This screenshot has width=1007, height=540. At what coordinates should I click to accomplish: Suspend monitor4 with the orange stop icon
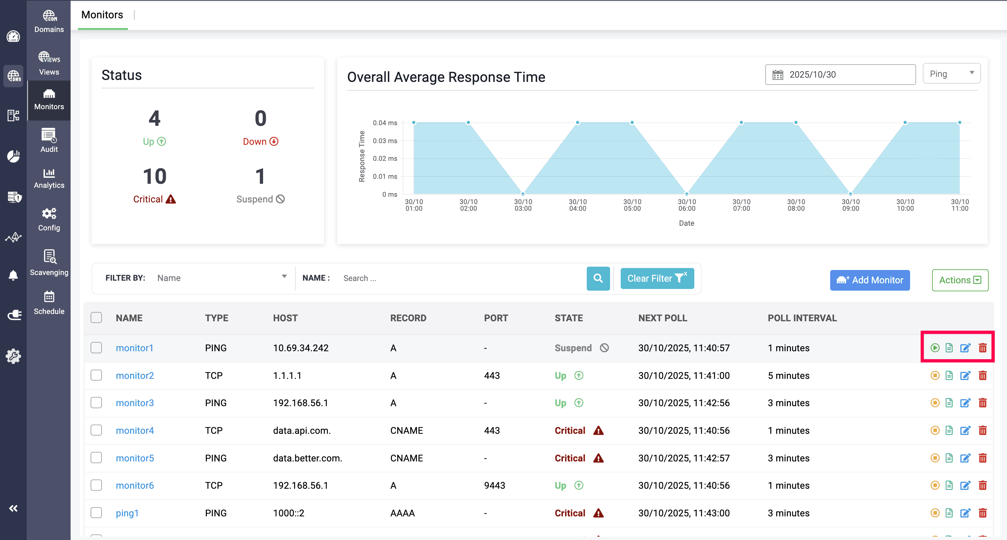tap(935, 430)
